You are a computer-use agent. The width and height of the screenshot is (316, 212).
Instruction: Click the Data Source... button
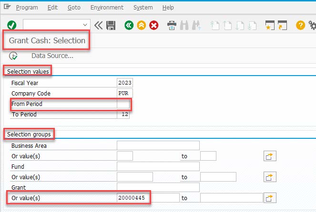coord(52,56)
